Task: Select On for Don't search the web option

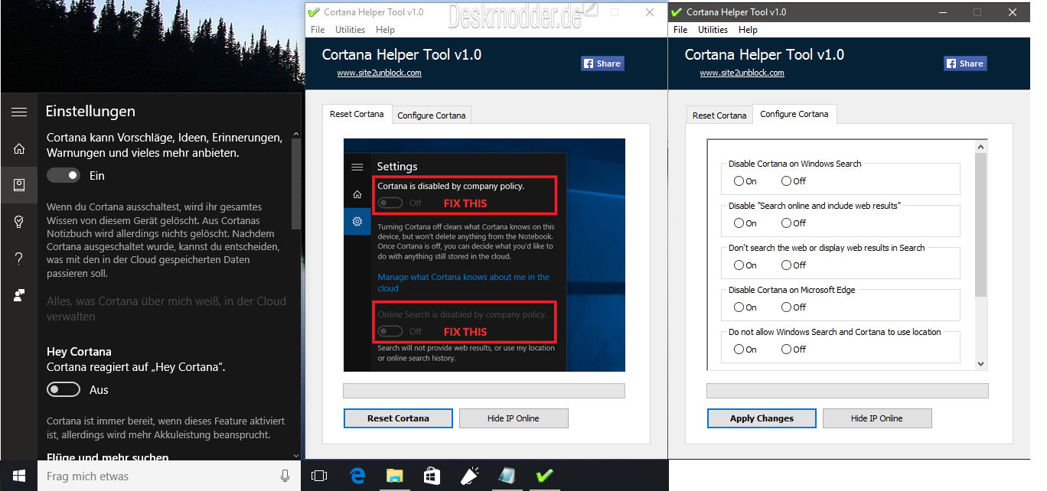Action: click(x=739, y=265)
